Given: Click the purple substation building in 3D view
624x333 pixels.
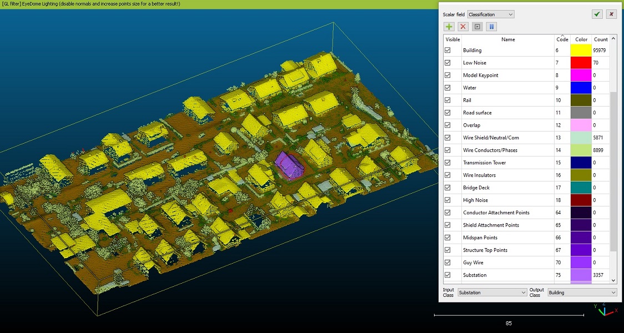Looking at the screenshot, I should [x=289, y=165].
